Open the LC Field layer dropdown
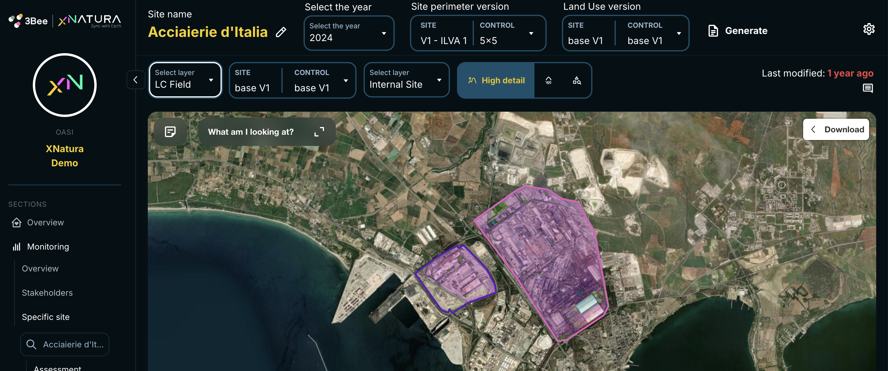 tap(185, 80)
